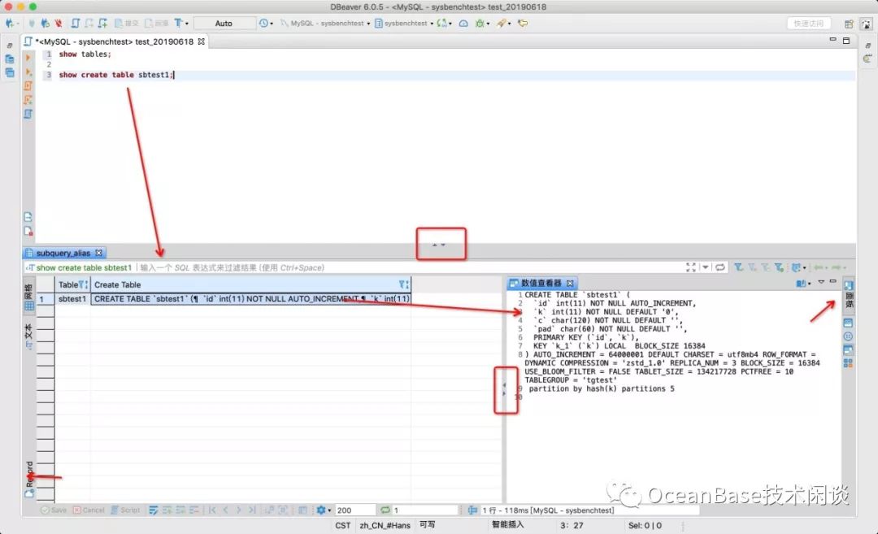Open MySQL - sysbenchtest connection dropdown

tap(325, 24)
